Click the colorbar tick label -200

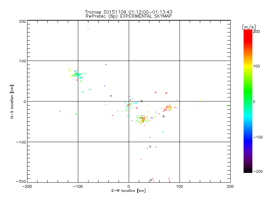(258, 171)
